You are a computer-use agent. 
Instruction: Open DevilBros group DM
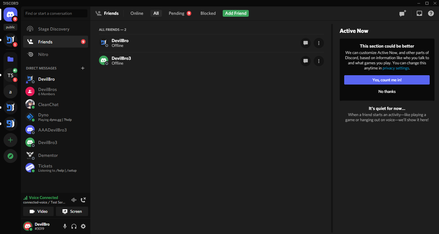tap(56, 92)
